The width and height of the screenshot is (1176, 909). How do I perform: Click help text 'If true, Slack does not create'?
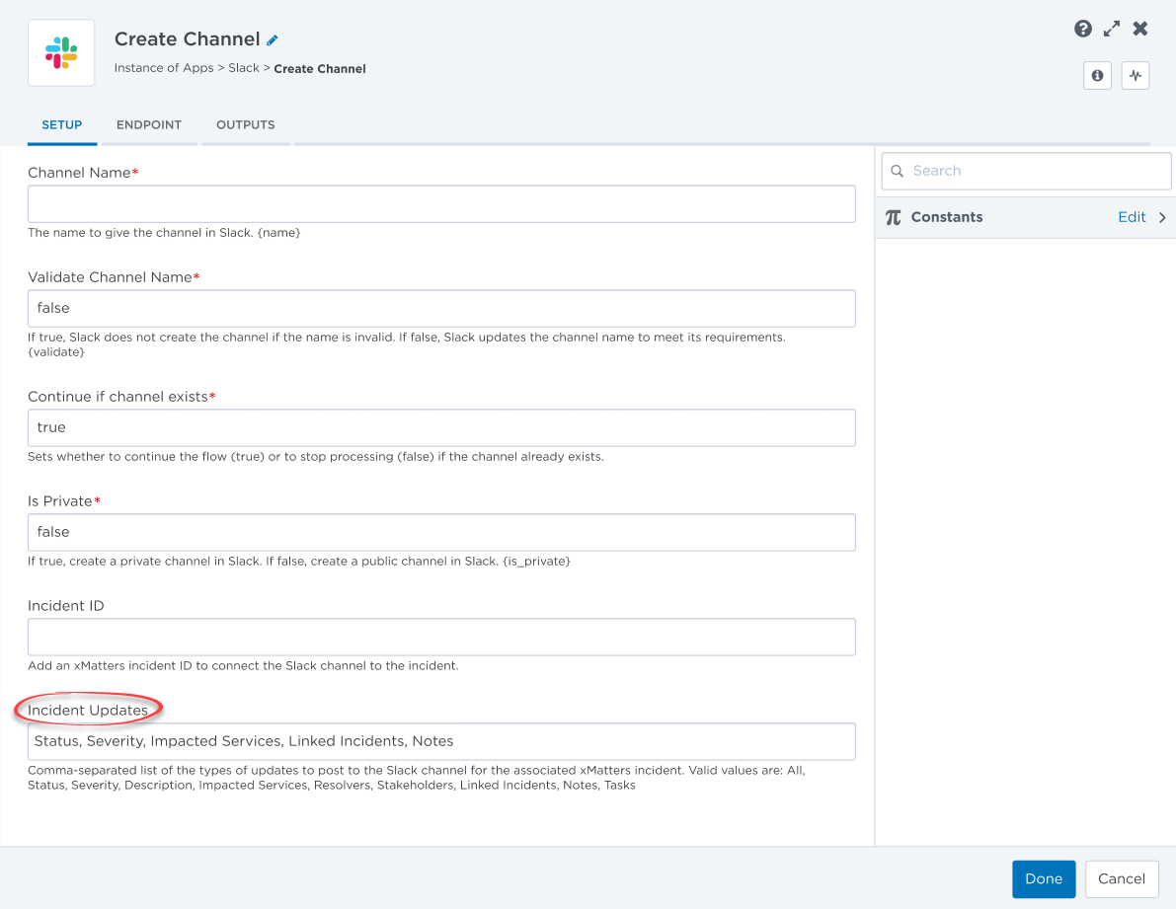[407, 344]
